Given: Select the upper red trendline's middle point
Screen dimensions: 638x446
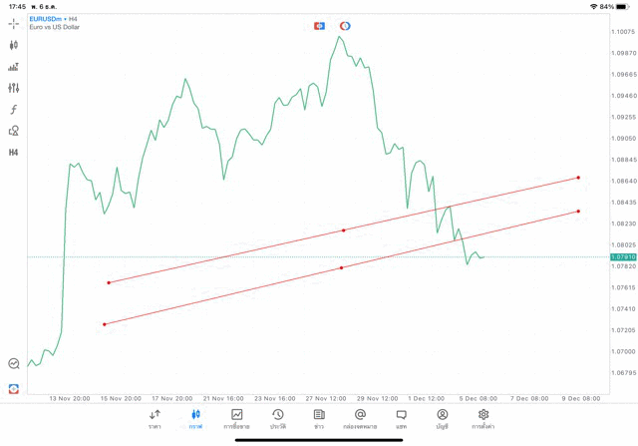Looking at the screenshot, I should pos(343,230).
